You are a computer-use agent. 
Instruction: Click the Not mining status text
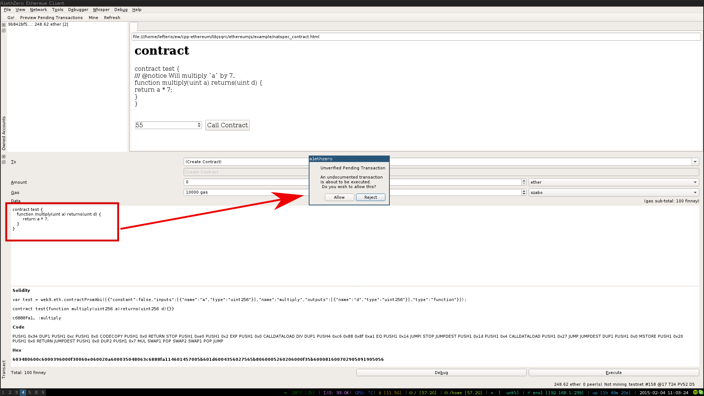[616, 384]
